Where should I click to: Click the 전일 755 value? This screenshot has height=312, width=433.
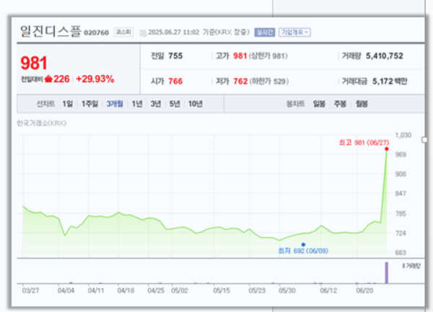[175, 56]
